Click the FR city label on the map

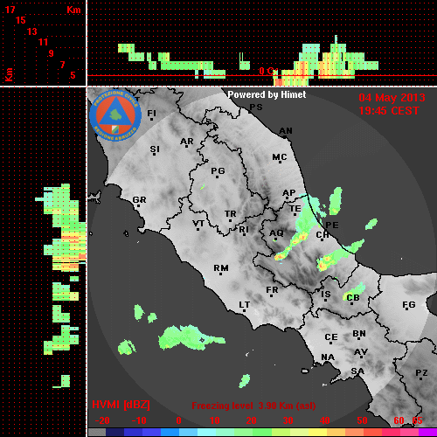[272, 290]
